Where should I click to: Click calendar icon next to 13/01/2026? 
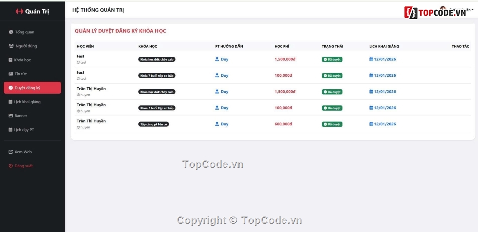pyautogui.click(x=371, y=76)
